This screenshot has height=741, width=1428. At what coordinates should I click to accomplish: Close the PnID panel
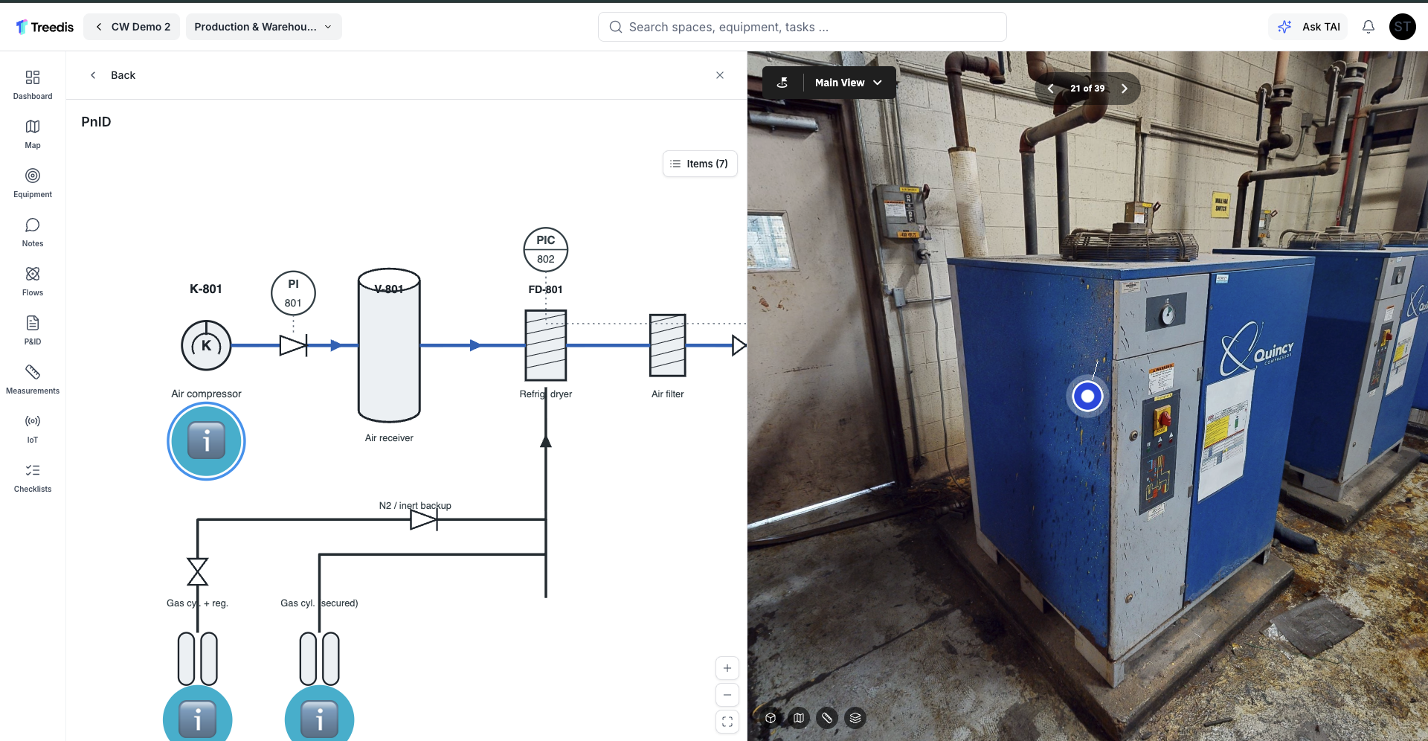[720, 75]
